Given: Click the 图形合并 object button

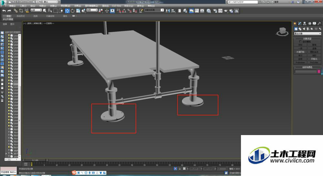Looking at the screenshot, I should tap(314, 52).
